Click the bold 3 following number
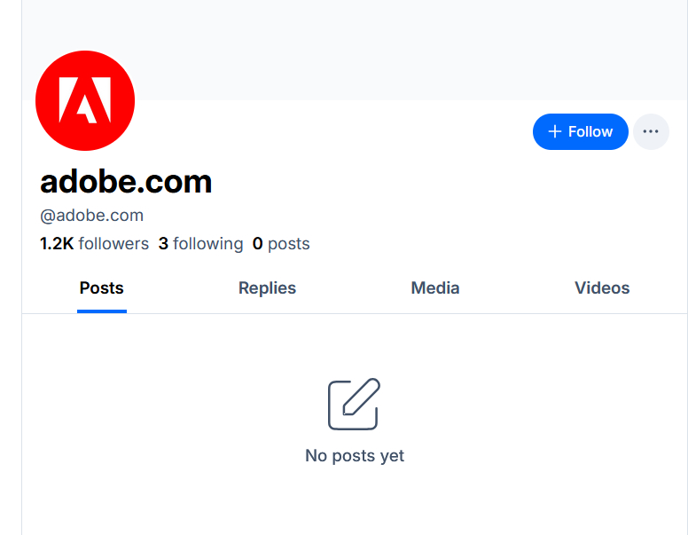 pos(163,244)
